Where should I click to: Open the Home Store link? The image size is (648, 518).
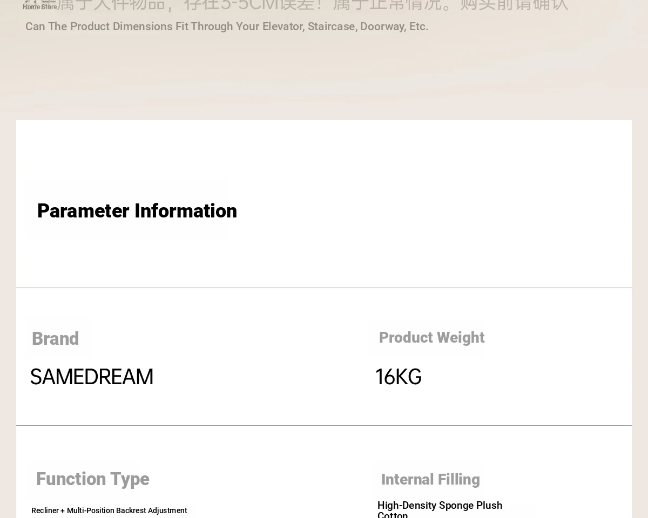click(x=39, y=7)
